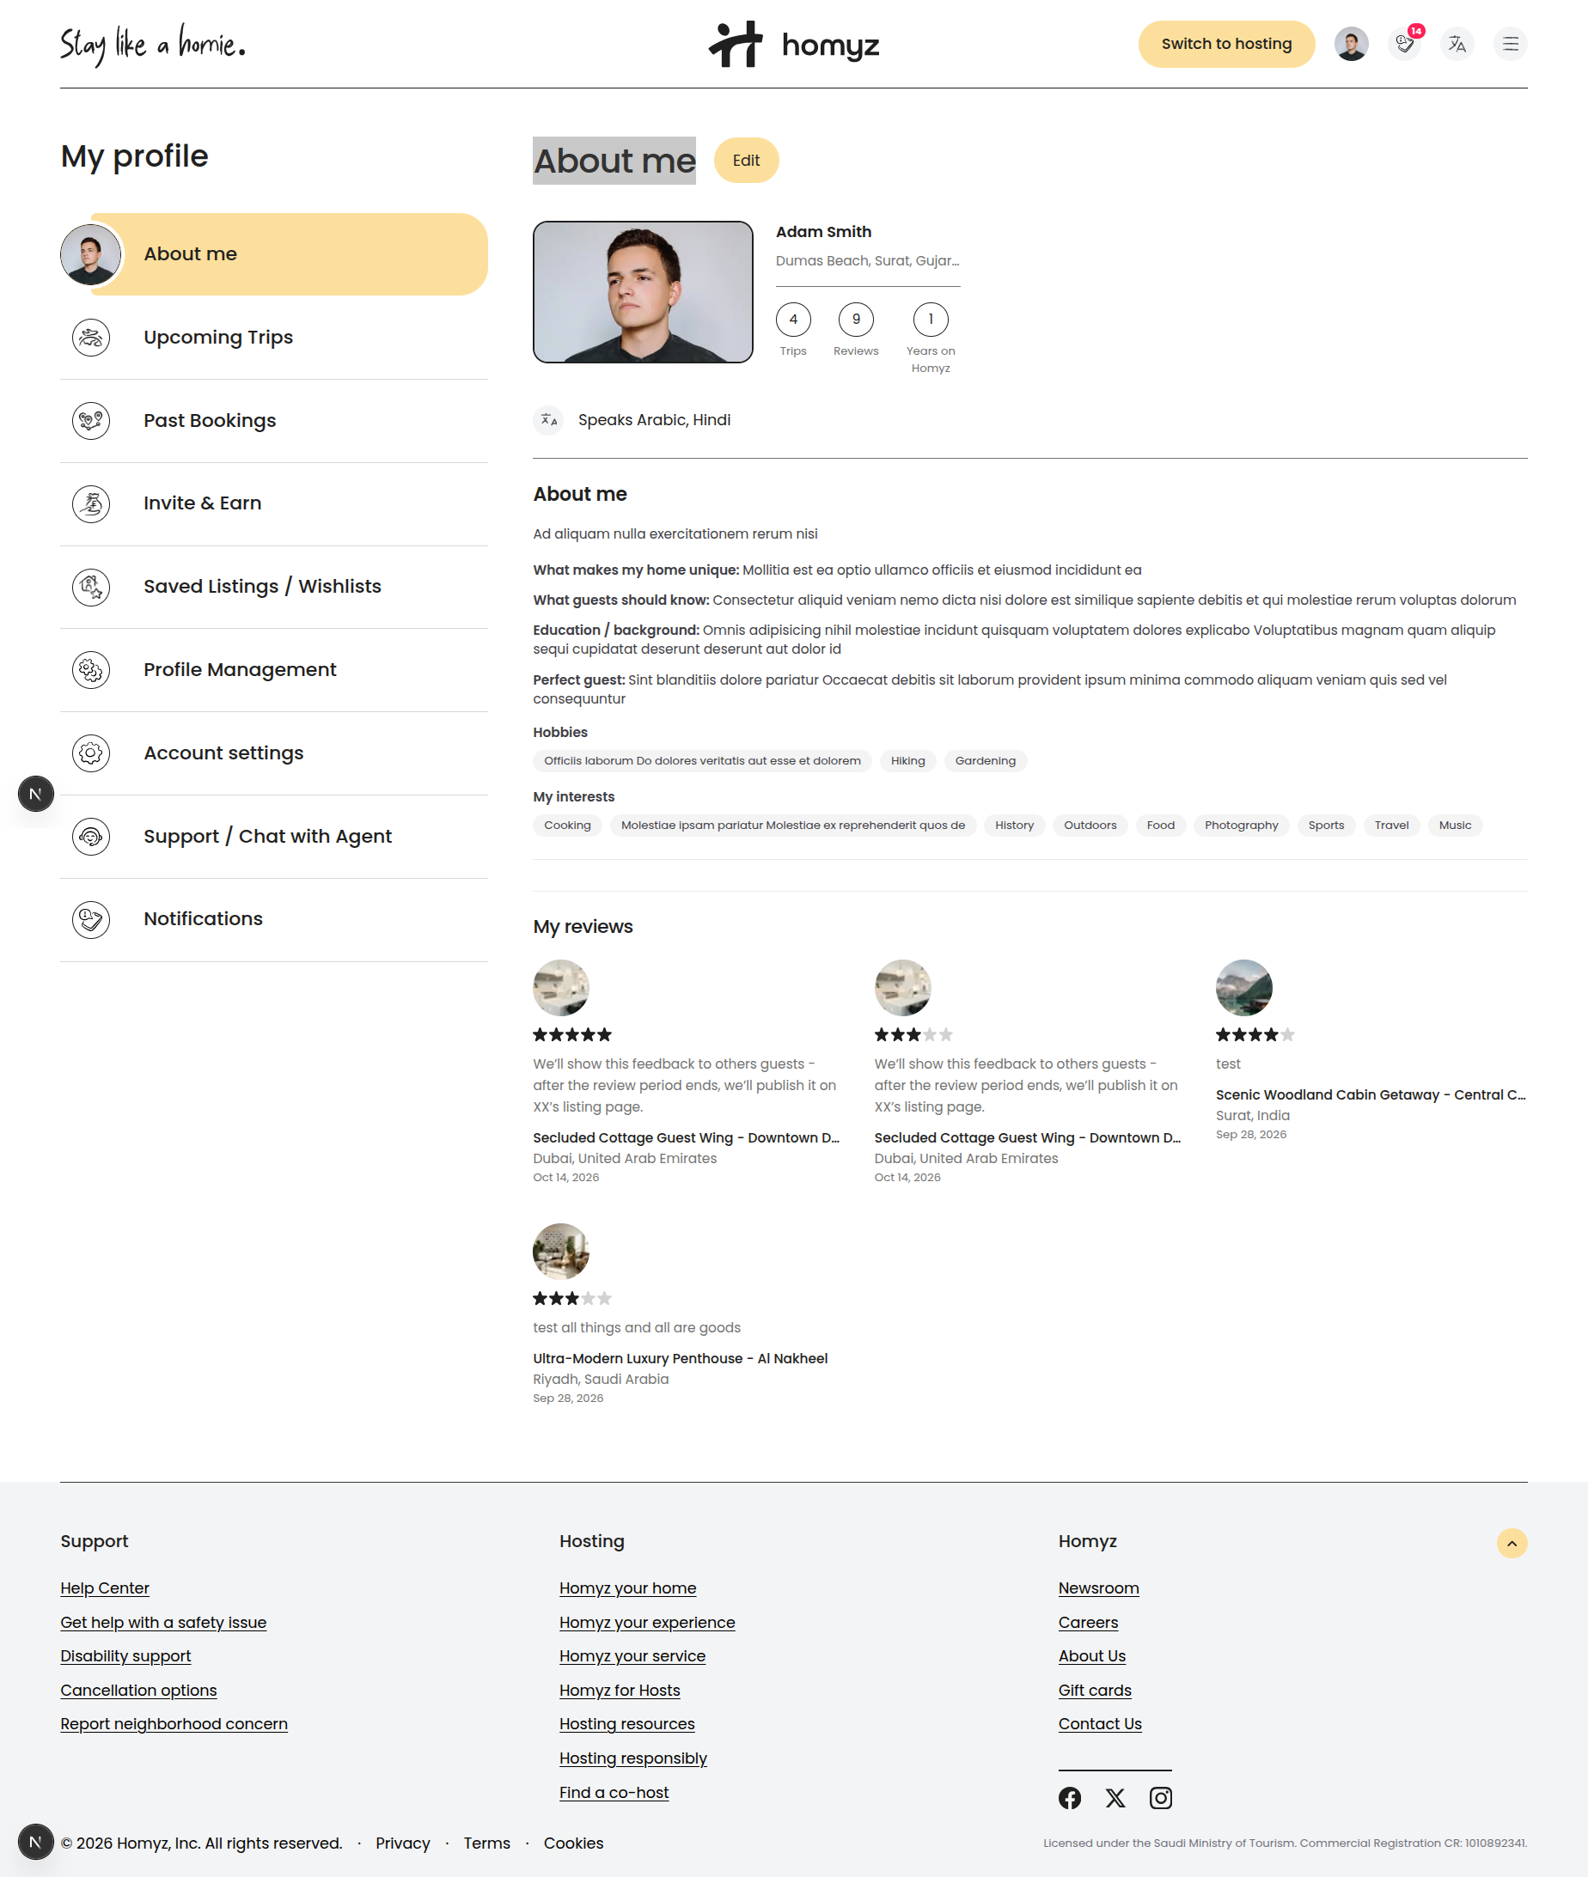Open the Help Center link
Viewport: 1588px width, 1877px height.
[x=105, y=1588]
